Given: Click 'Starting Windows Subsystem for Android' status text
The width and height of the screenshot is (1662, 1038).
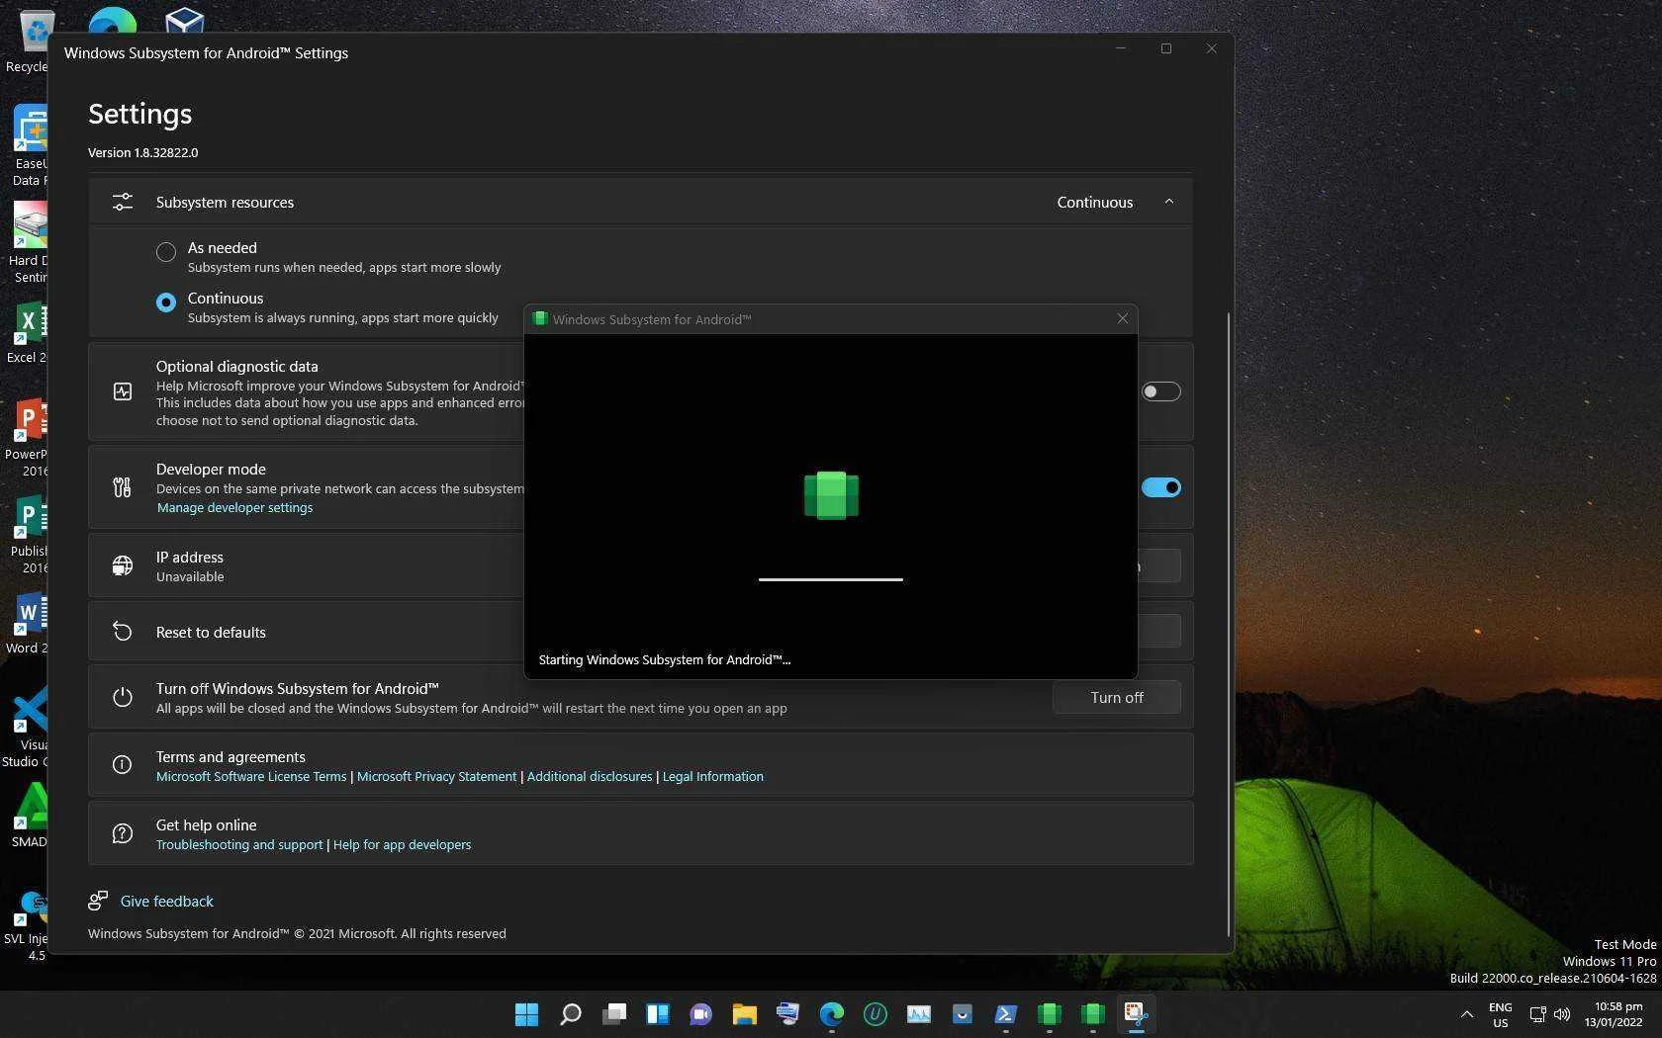Looking at the screenshot, I should pyautogui.click(x=665, y=659).
